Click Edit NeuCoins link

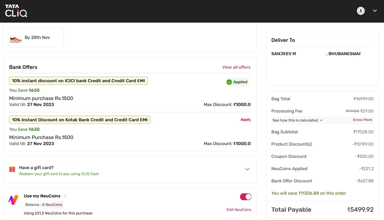click(239, 210)
